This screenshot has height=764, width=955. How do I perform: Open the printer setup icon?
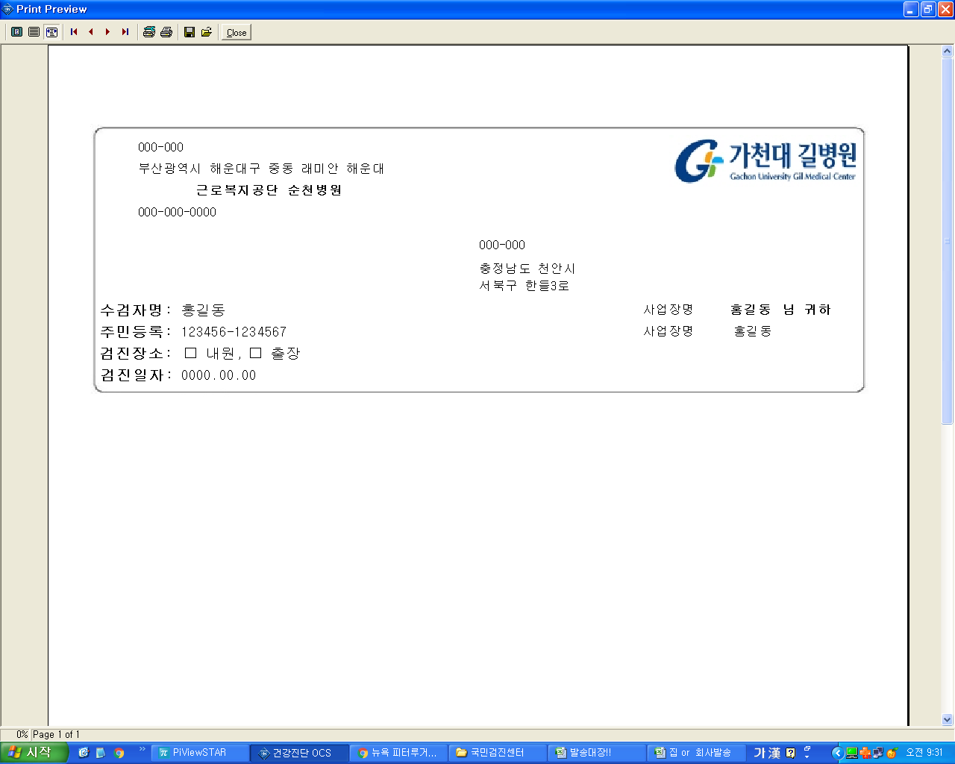(148, 32)
